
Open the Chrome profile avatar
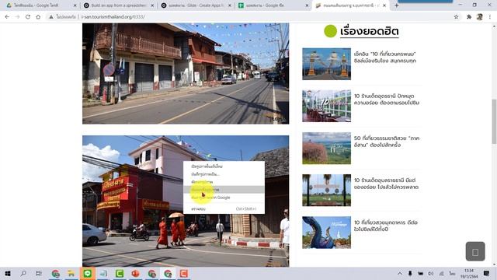480,17
